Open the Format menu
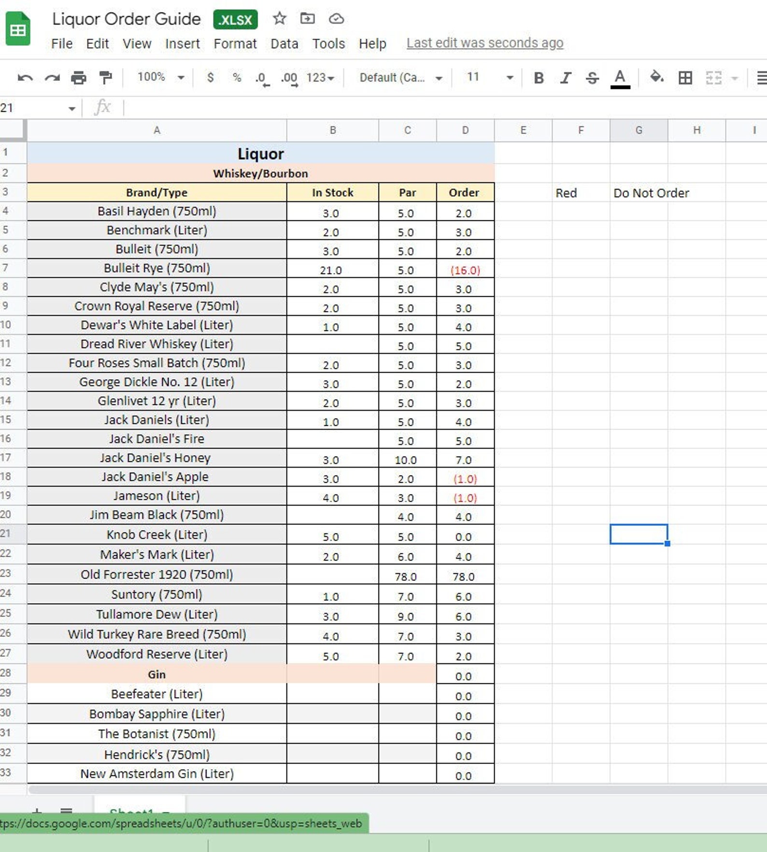Image resolution: width=767 pixels, height=852 pixels. point(235,43)
